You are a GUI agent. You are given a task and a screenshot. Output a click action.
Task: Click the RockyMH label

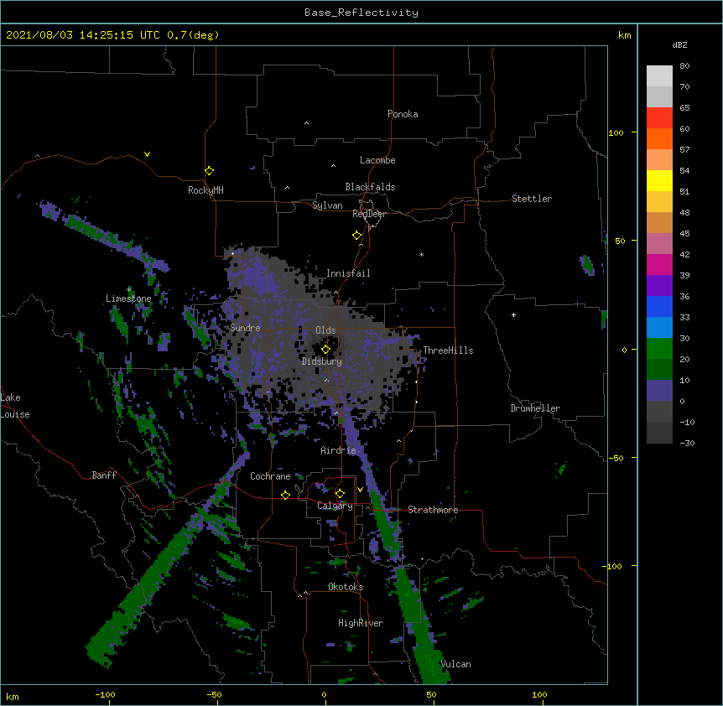(205, 190)
